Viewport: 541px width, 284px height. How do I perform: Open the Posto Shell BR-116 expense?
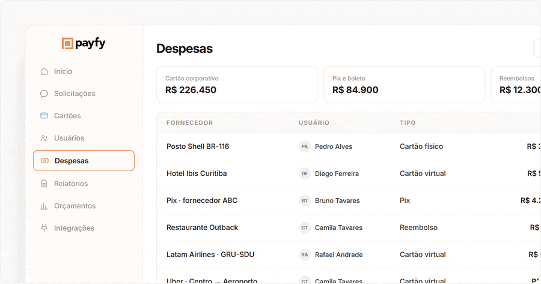(198, 147)
